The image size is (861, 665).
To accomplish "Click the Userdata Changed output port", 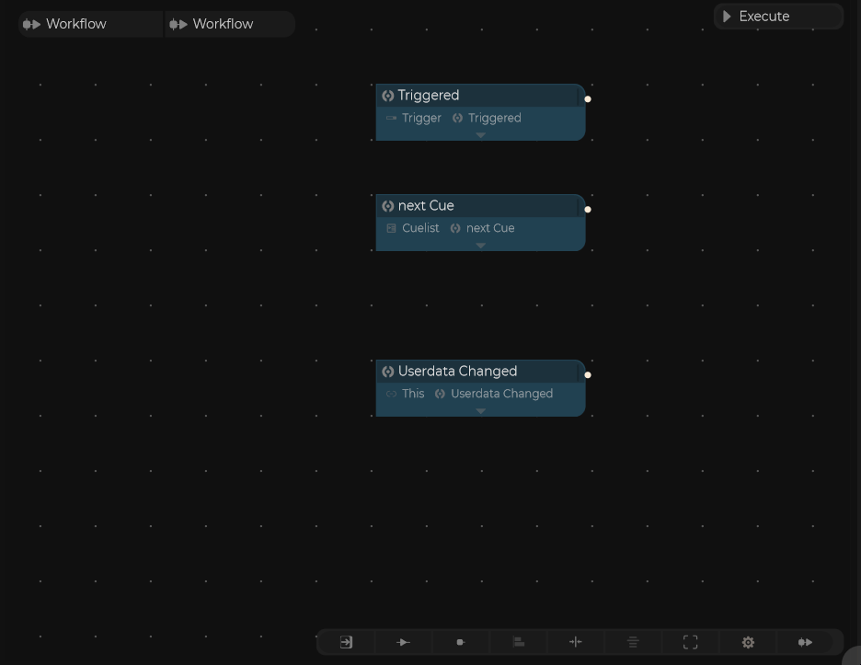I will (588, 375).
